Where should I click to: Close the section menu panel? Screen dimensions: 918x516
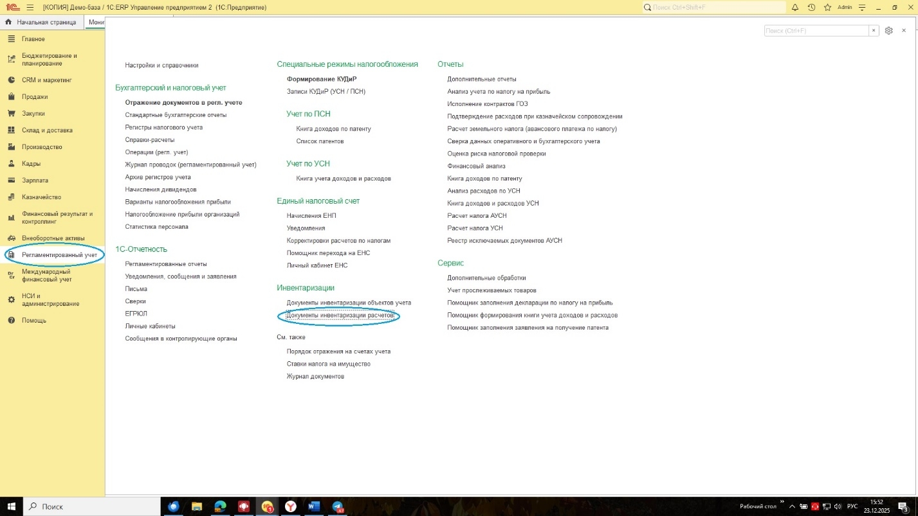pos(904,31)
